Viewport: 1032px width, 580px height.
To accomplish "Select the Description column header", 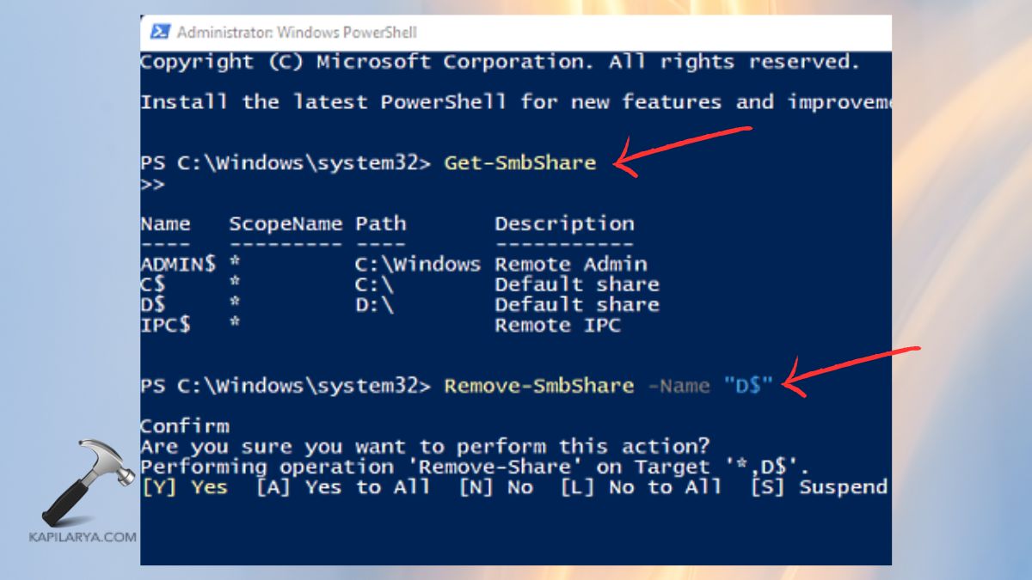I will 564,223.
